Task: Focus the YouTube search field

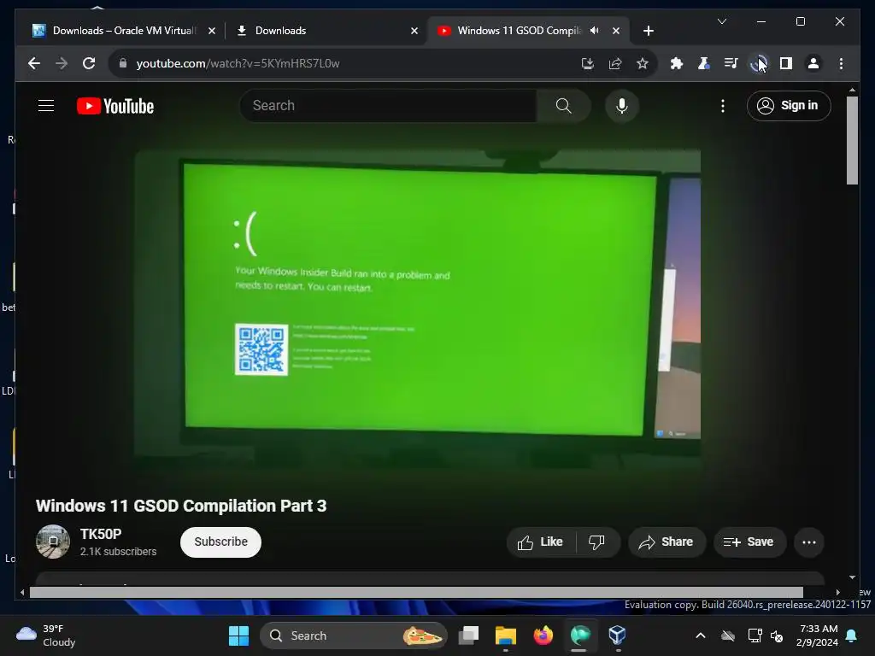Action: click(x=389, y=105)
